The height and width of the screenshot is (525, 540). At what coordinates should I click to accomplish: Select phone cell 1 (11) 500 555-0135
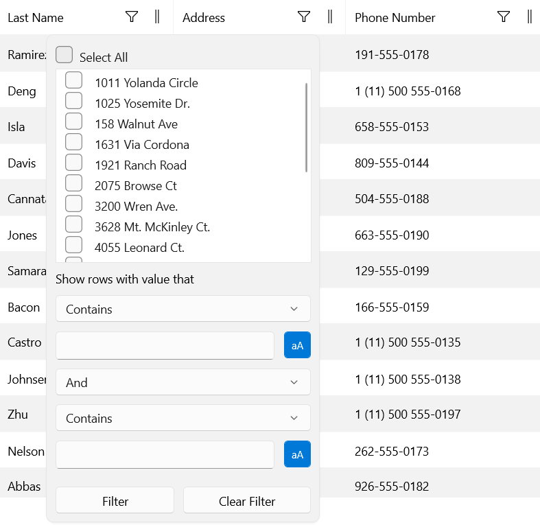(x=408, y=342)
